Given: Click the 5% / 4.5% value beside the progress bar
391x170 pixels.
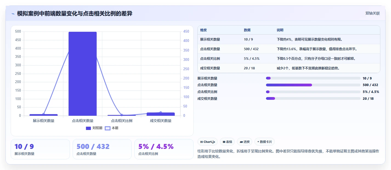Looking at the screenshot, I should (371, 92).
